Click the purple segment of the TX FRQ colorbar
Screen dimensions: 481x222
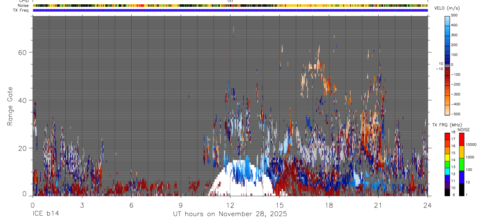click(447, 184)
